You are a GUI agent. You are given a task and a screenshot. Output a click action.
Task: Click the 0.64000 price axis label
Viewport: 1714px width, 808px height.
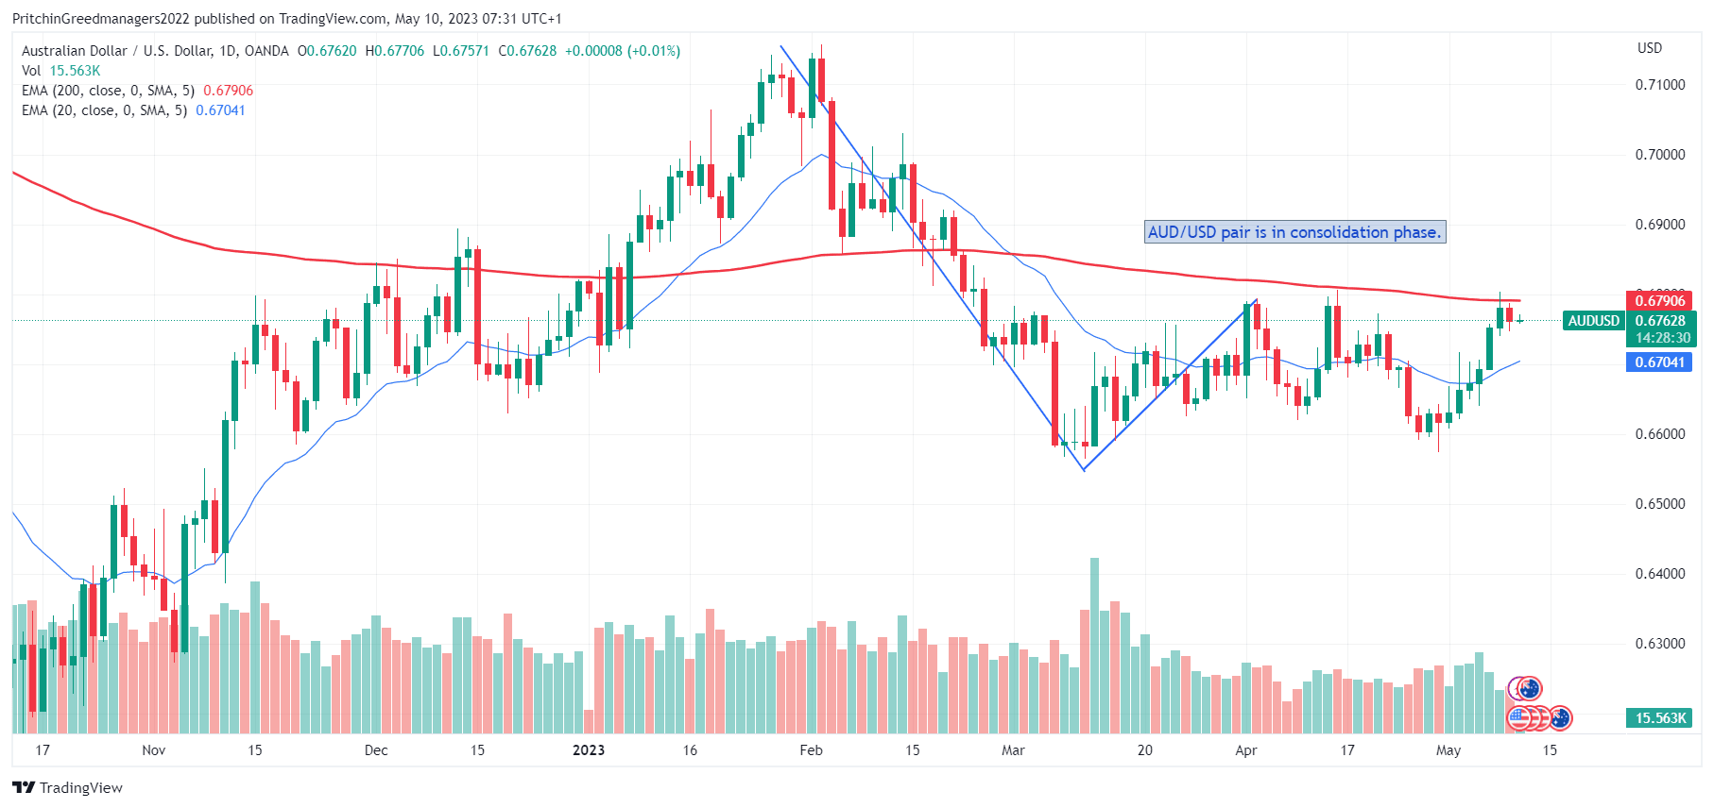coord(1660,574)
